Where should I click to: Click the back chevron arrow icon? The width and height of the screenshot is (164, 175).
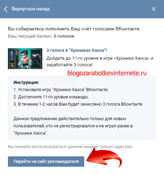[6, 9]
